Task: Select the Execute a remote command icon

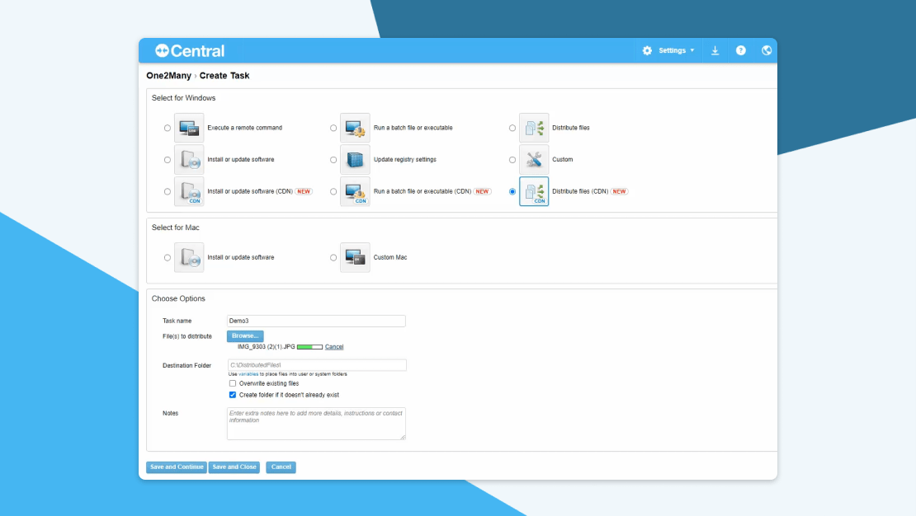Action: 189,128
